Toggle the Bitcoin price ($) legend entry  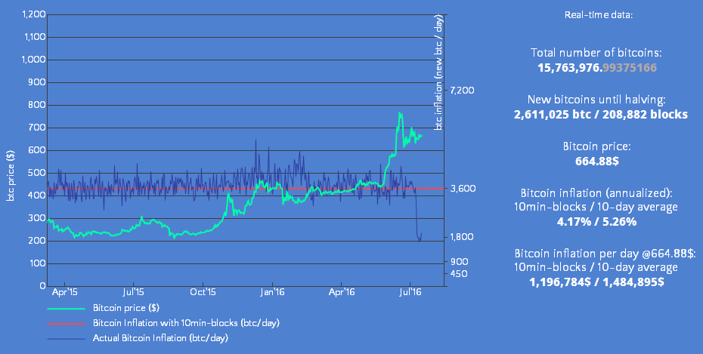tap(126, 308)
